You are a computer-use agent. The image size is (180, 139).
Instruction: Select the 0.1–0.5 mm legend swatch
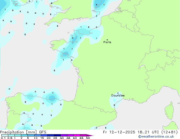coord(5,135)
